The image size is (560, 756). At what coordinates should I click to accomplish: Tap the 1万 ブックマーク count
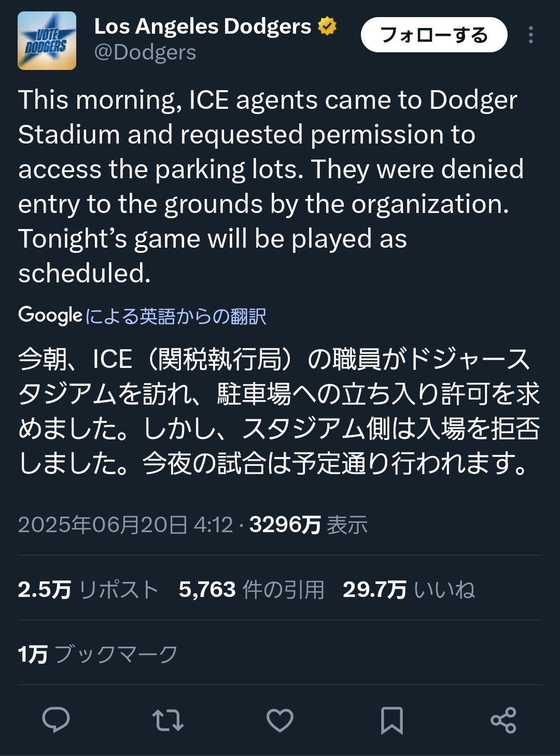[x=97, y=654]
